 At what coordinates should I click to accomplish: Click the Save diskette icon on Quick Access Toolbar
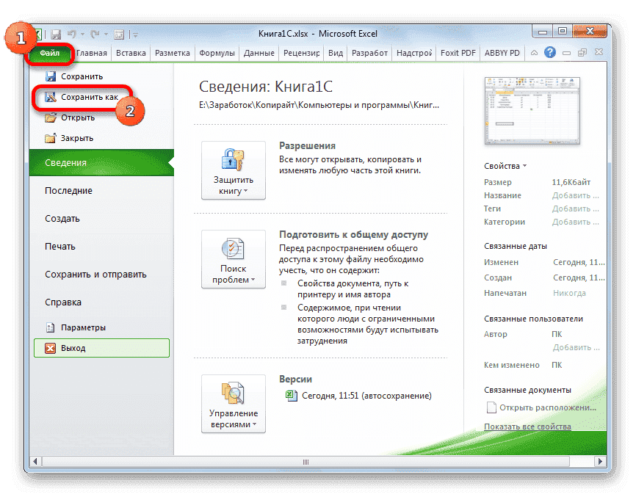click(x=56, y=33)
